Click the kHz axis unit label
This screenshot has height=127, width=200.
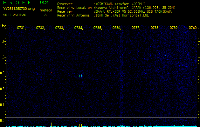3,26
